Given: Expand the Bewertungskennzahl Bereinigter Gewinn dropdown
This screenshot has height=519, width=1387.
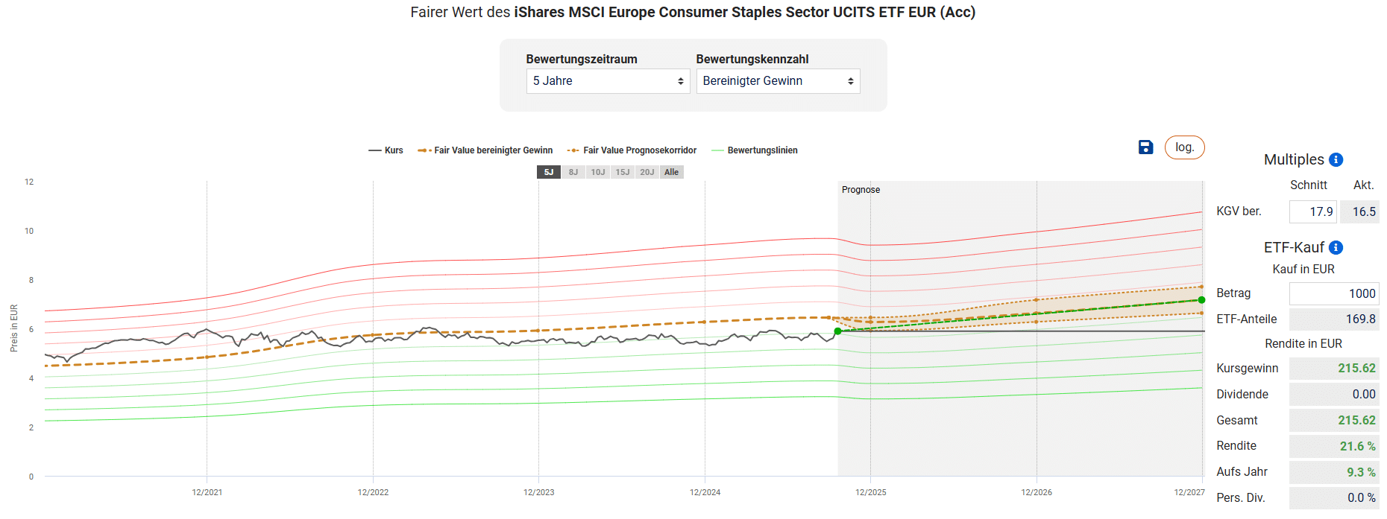Looking at the screenshot, I should pyautogui.click(x=778, y=81).
